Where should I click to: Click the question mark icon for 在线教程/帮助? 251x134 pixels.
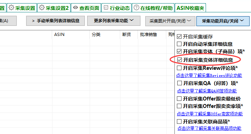136,7
